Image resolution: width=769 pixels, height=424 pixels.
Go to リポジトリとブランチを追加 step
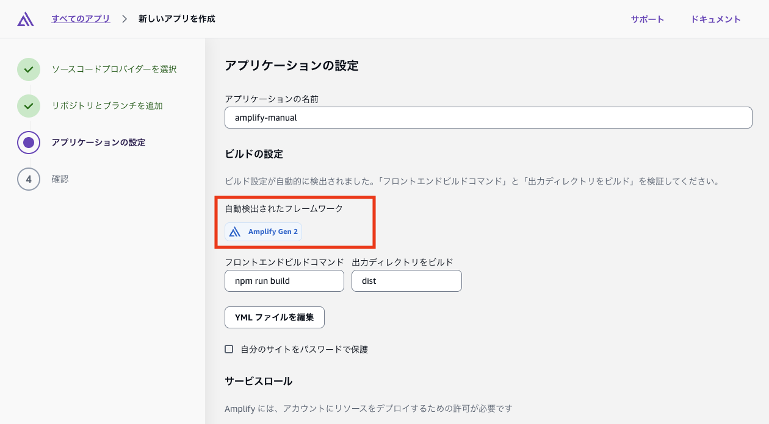tap(107, 106)
